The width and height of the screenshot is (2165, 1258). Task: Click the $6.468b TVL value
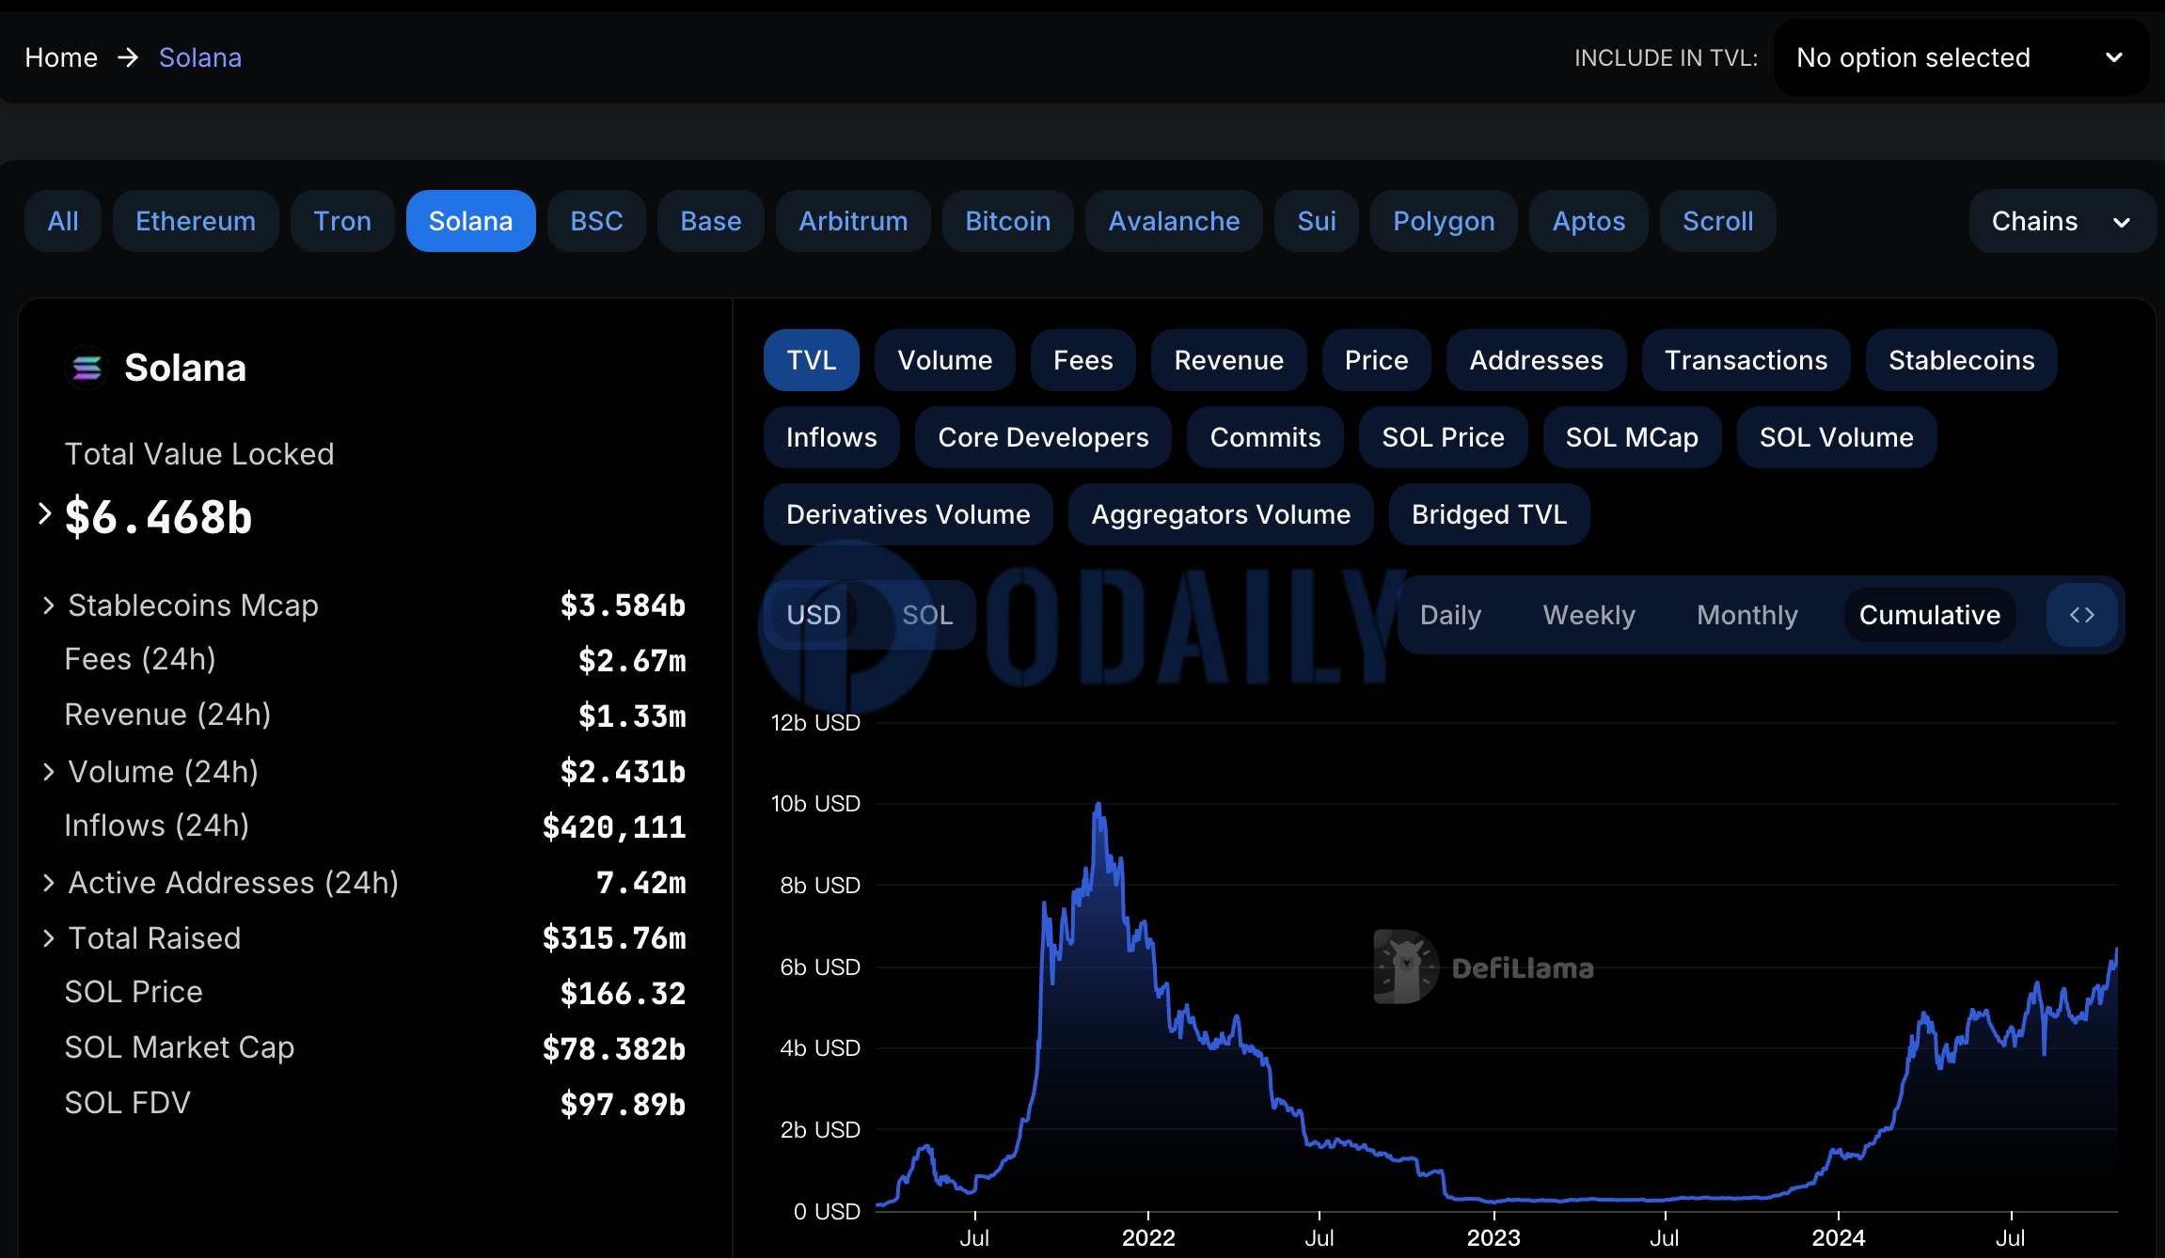tap(159, 516)
